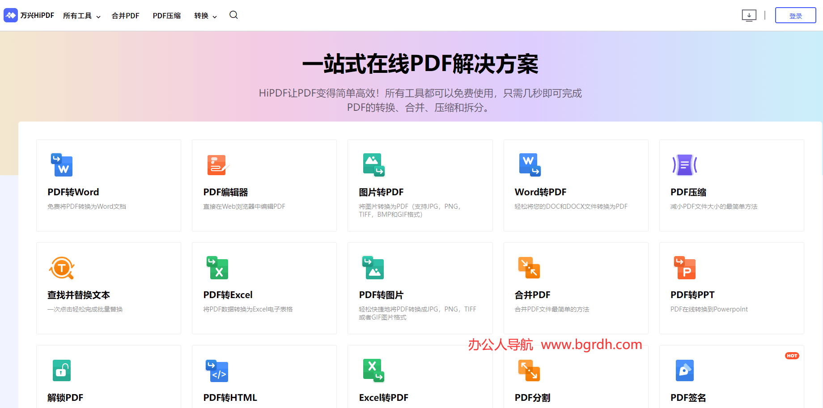
Task: Click the PDF转HTML code icon
Action: pyautogui.click(x=217, y=370)
